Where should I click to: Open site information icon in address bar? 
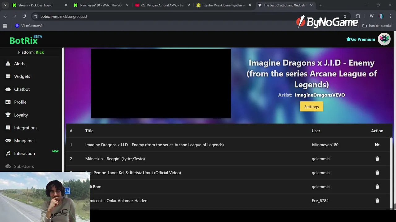point(35,16)
